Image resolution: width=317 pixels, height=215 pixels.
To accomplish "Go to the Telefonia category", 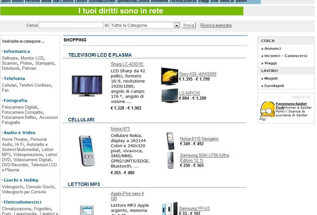I will point(14,78).
